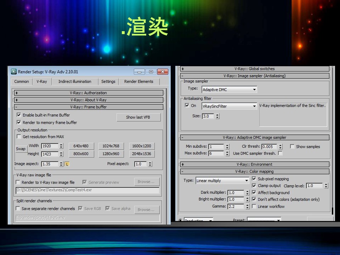Enable Show samples checkbox
340x255 pixels.
292,147
